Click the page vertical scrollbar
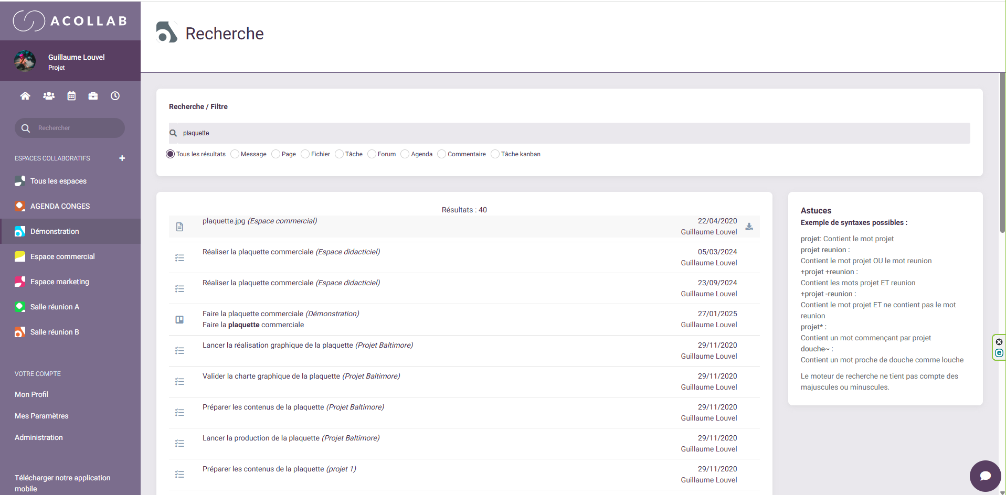 [x=1002, y=152]
